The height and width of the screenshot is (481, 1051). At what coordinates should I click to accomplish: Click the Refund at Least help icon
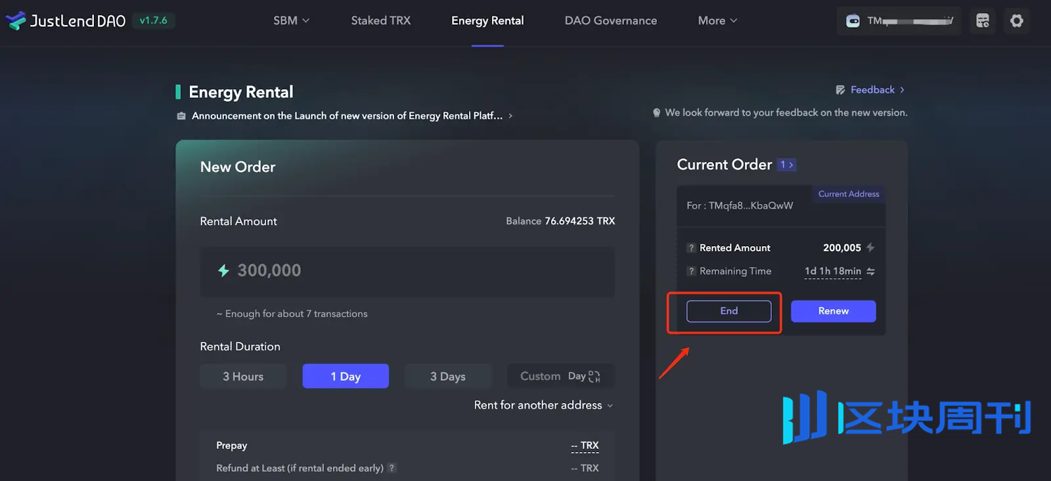coord(391,468)
